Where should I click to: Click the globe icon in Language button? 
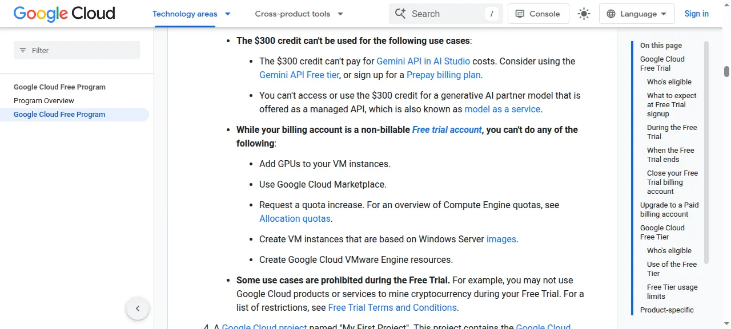[611, 14]
